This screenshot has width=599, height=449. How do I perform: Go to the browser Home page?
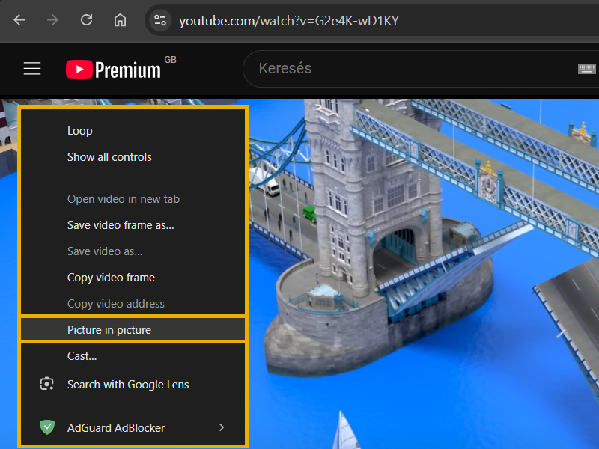[x=120, y=20]
